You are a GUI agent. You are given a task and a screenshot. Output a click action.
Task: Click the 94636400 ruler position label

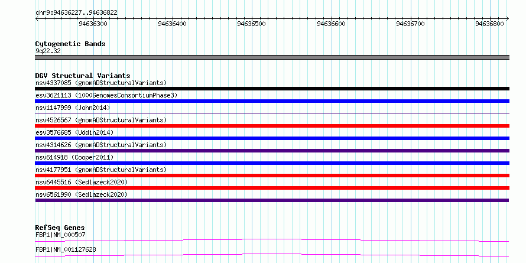pyautogui.click(x=173, y=24)
